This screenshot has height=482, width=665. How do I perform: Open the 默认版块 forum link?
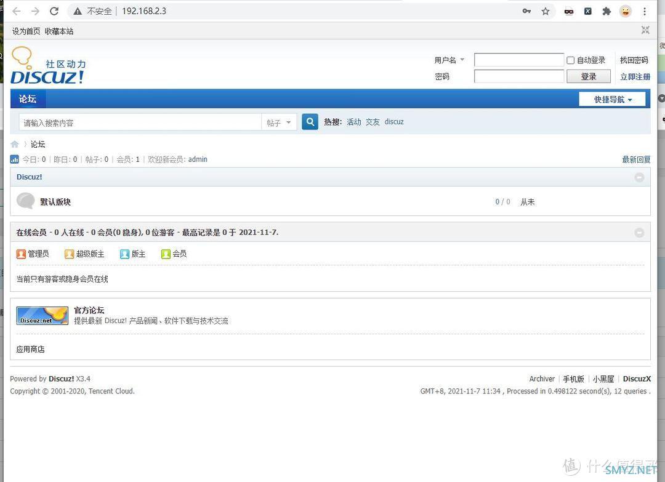pos(55,202)
